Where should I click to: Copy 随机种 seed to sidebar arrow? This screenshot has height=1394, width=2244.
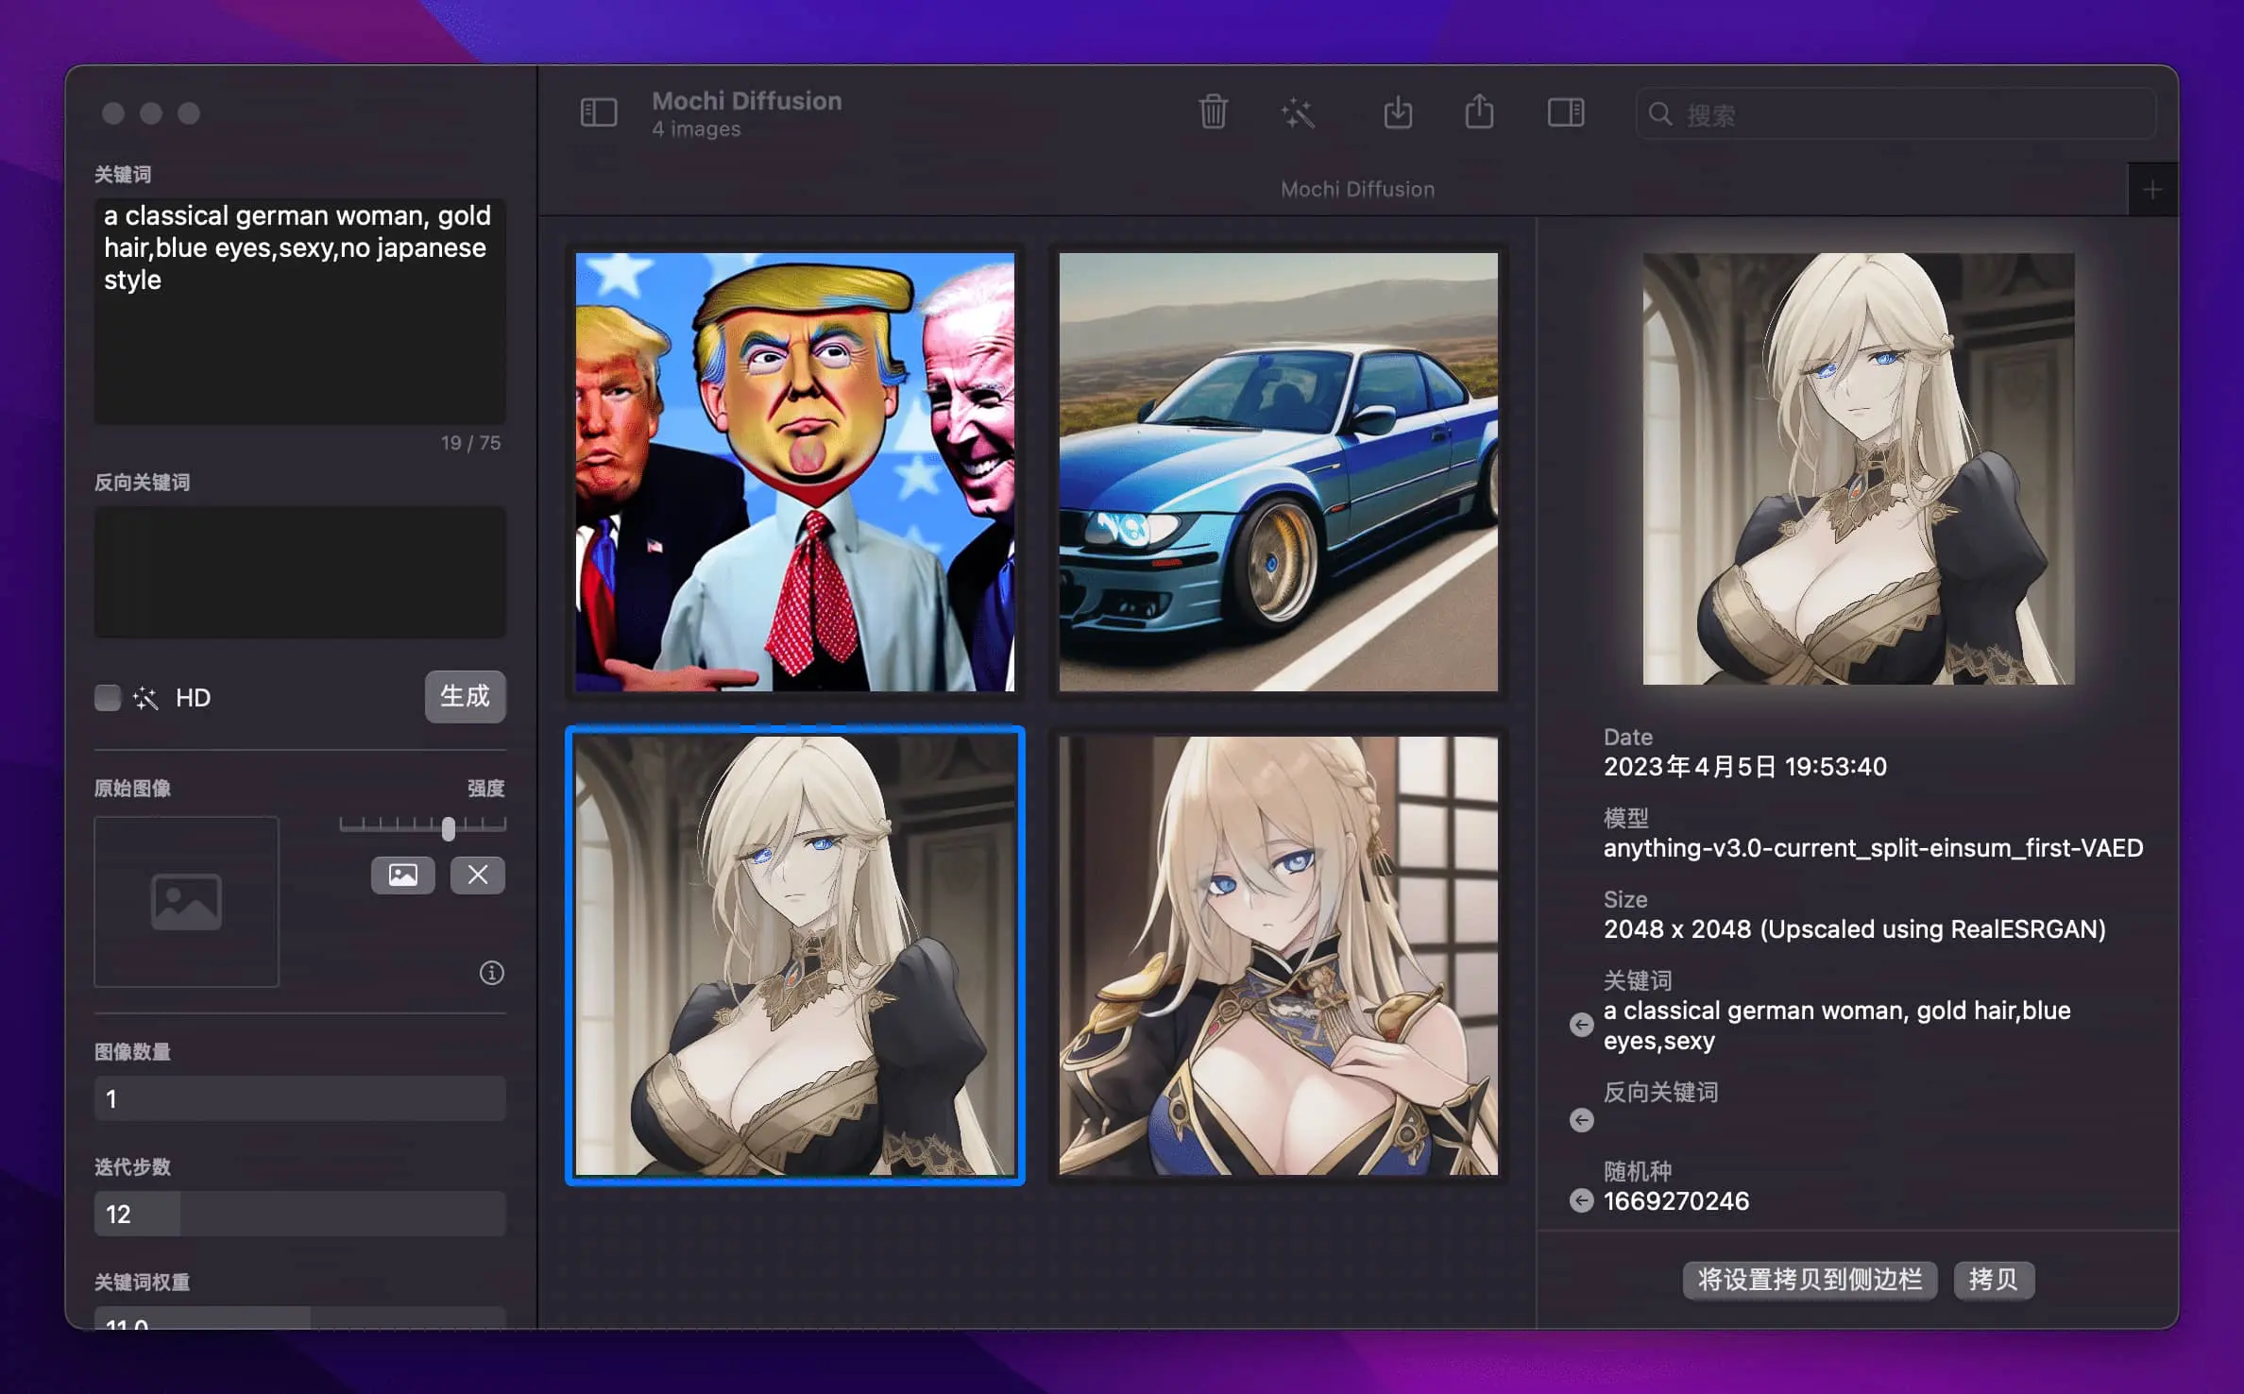coord(1581,1200)
